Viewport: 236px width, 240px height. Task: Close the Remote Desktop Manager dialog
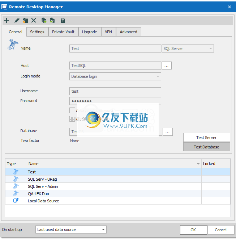tap(229, 7)
